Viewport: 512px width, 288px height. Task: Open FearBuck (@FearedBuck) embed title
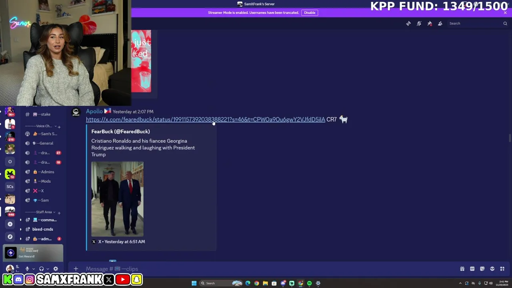point(120,132)
